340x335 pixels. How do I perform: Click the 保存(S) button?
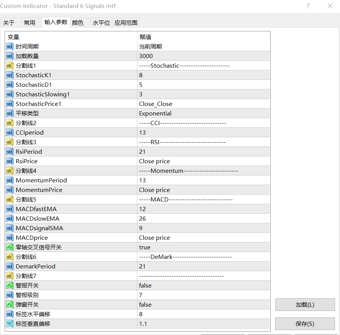[x=305, y=324]
